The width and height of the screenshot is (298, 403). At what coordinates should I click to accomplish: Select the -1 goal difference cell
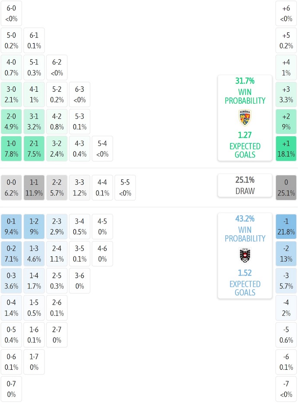(x=286, y=227)
